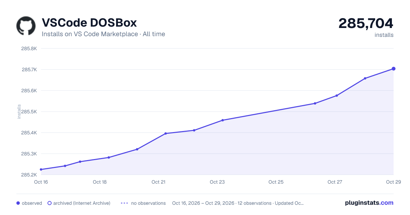Click the archived (Internet Archive) legend circle
Viewport: 410px width, 215px height.
pyautogui.click(x=50, y=203)
